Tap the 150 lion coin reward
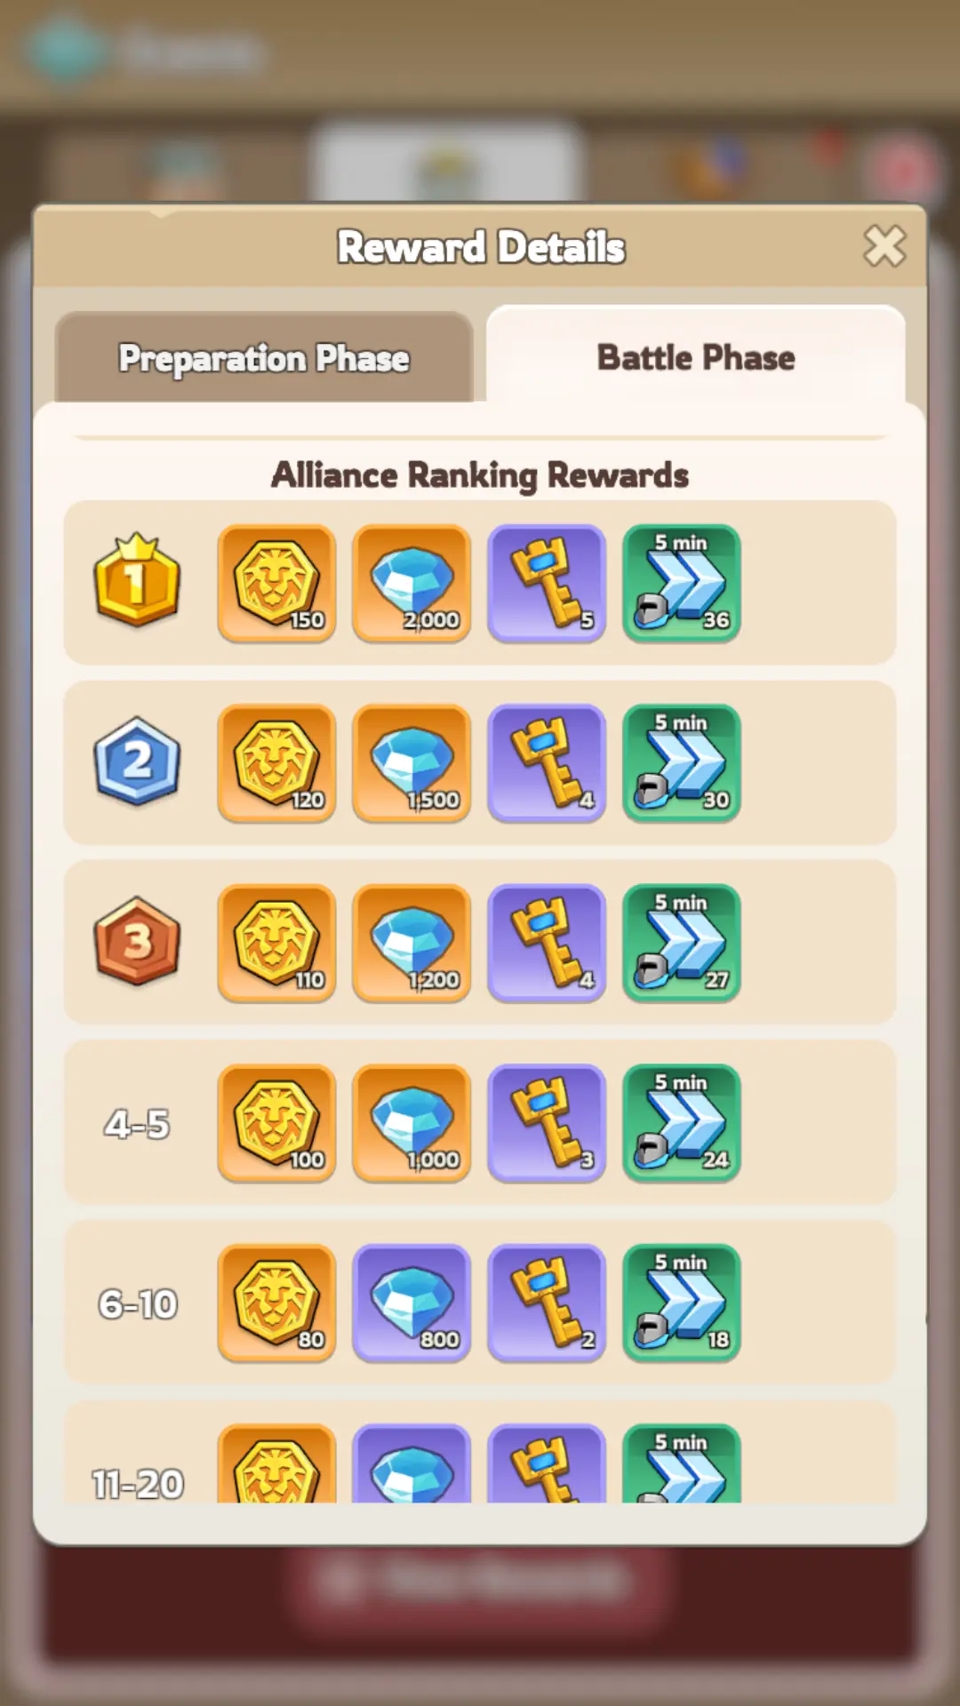This screenshot has height=1706, width=960. (276, 583)
